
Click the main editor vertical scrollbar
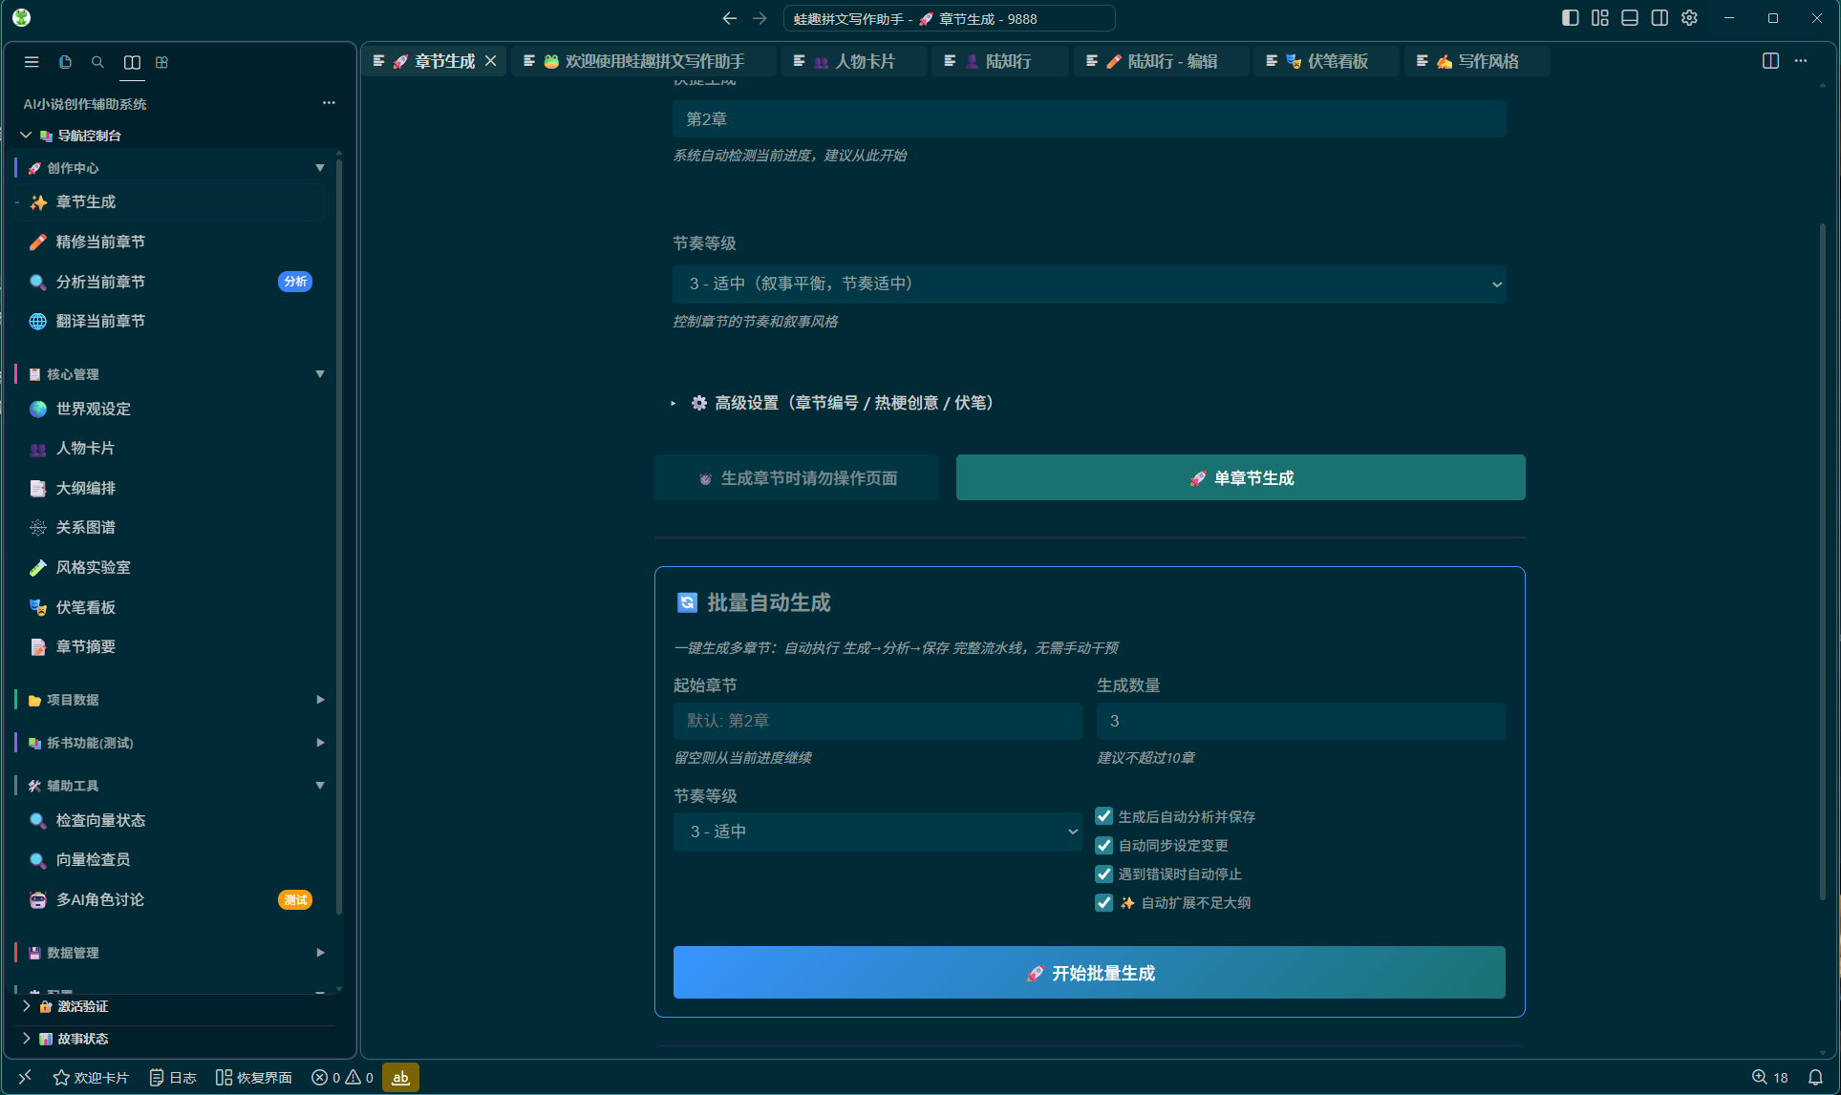(1822, 561)
